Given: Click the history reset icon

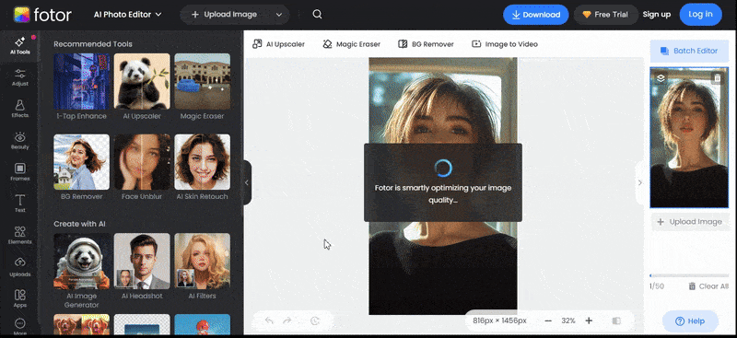Looking at the screenshot, I should click(x=315, y=321).
